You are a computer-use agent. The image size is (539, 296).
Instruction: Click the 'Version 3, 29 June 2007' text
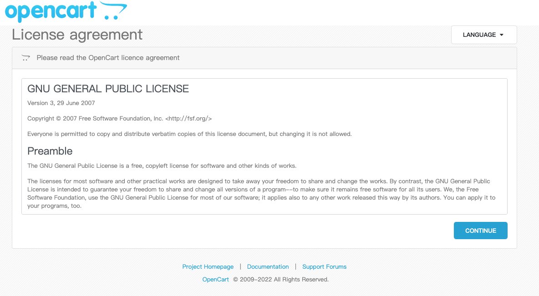coord(61,103)
